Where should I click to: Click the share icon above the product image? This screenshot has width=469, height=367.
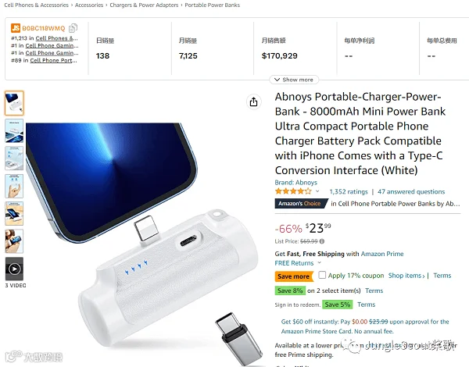tap(253, 102)
